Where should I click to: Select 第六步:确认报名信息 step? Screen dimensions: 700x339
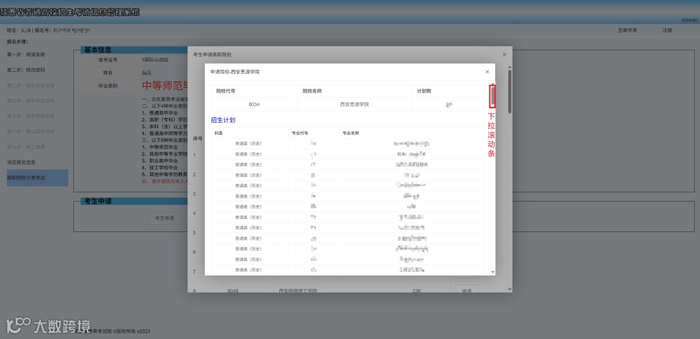tap(31, 132)
